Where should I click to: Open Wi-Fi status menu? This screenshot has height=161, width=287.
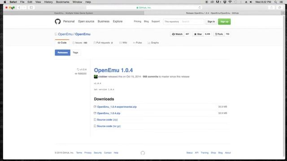coord(230,2)
